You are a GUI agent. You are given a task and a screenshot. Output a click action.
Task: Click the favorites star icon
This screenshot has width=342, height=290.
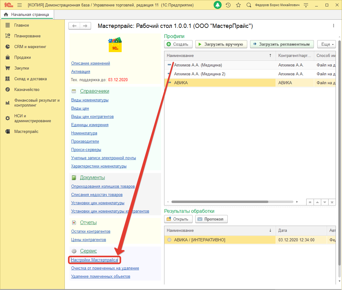[x=238, y=5]
